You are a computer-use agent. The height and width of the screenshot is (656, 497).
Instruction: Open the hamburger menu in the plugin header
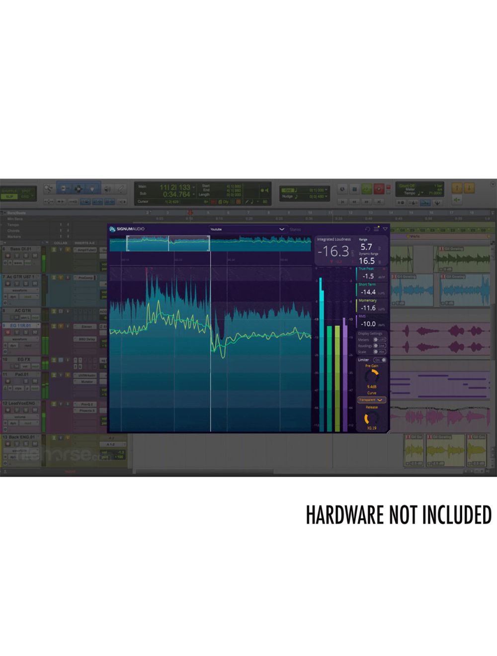[x=375, y=228]
